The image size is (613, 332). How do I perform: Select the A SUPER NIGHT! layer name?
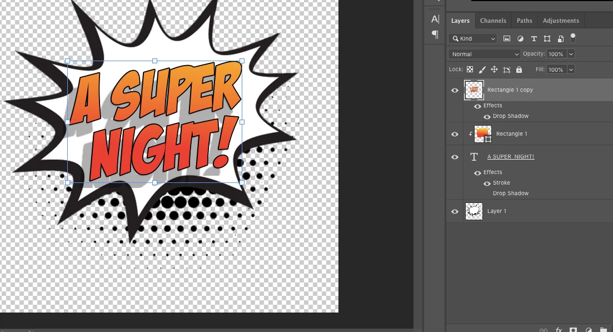click(x=511, y=156)
